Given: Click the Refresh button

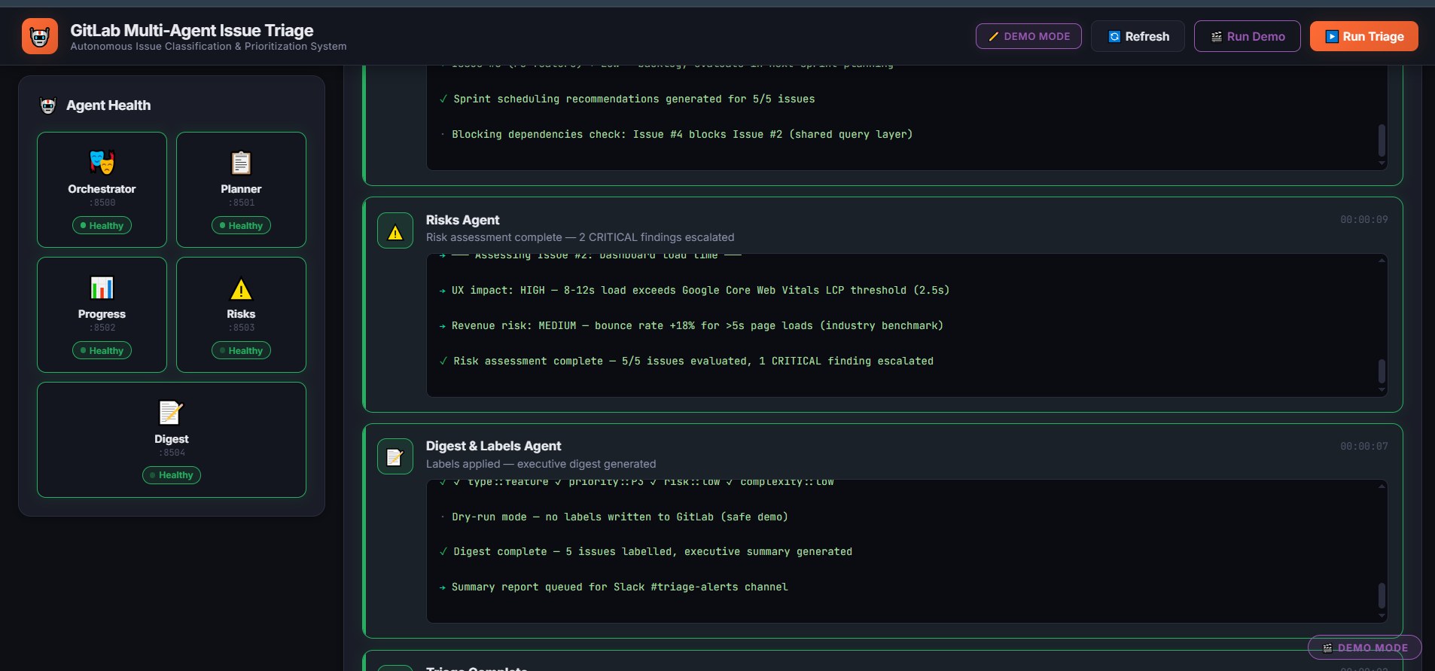Looking at the screenshot, I should 1138,36.
